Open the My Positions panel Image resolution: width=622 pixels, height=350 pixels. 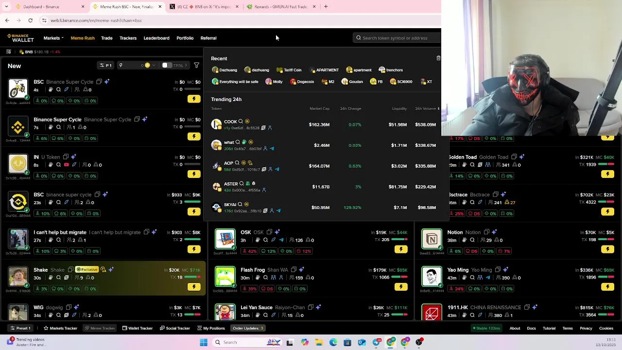[x=211, y=328]
